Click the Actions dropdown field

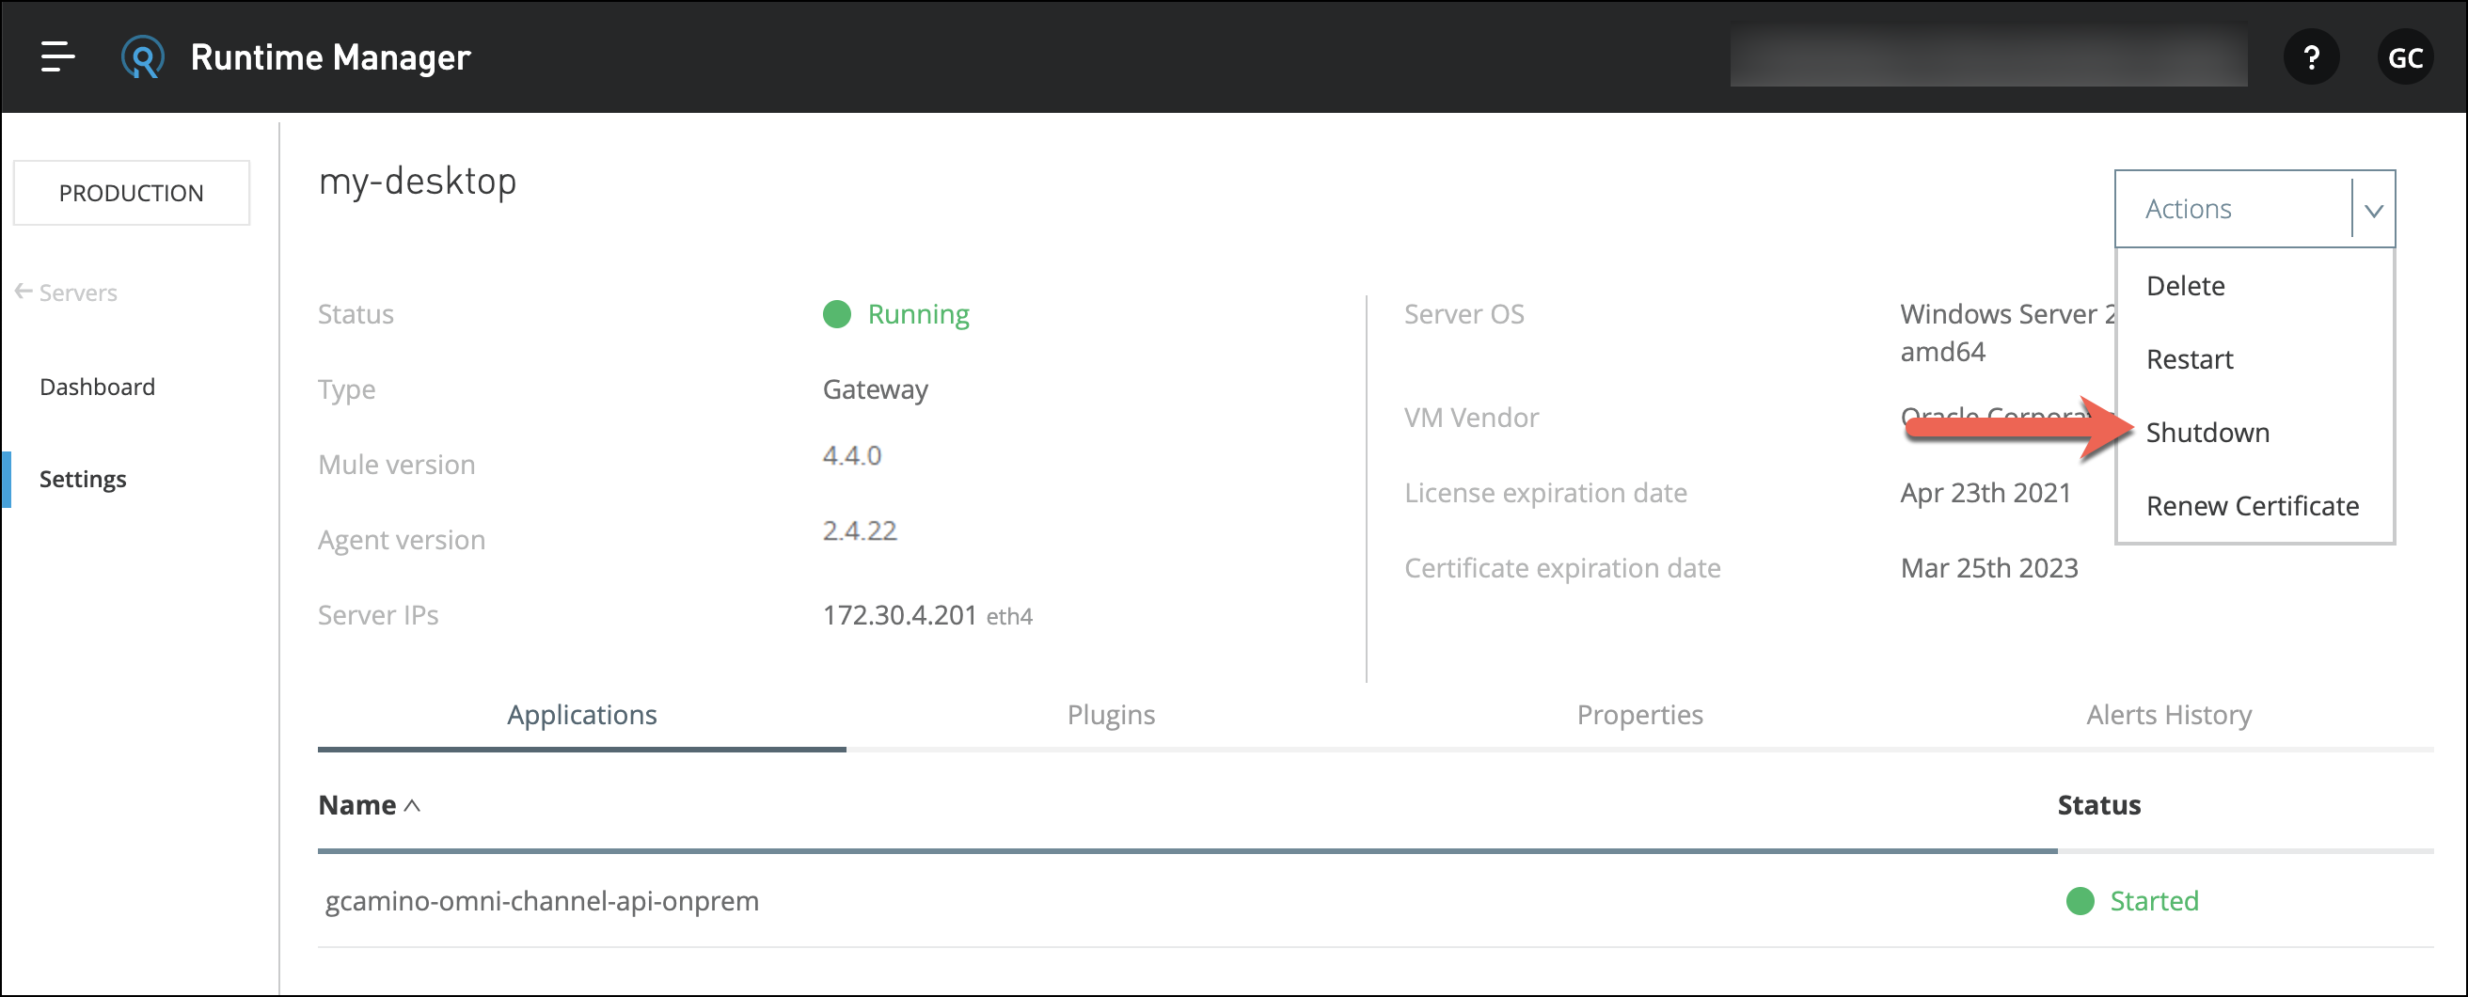pos(2254,209)
